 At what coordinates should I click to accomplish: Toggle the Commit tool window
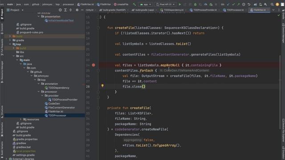[x=2, y=28]
